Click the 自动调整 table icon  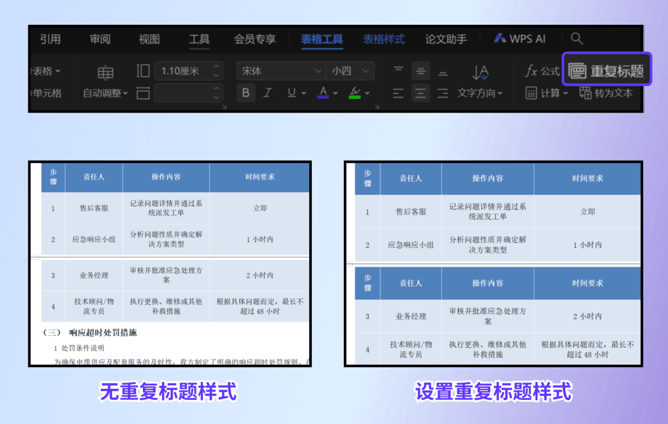[x=105, y=72]
